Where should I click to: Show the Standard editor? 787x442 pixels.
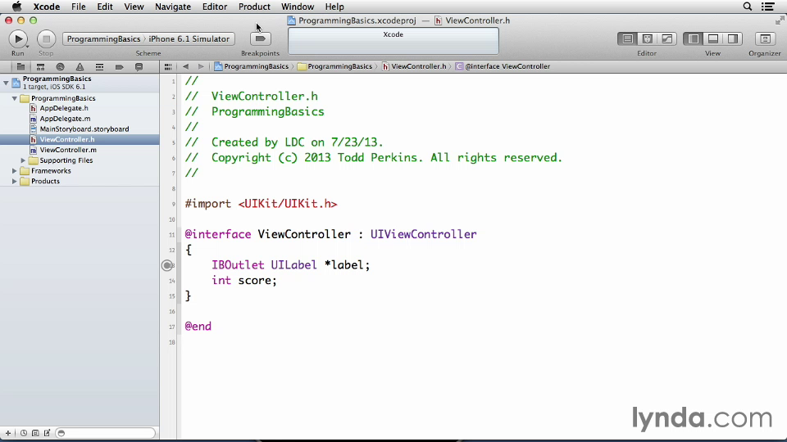pyautogui.click(x=627, y=38)
